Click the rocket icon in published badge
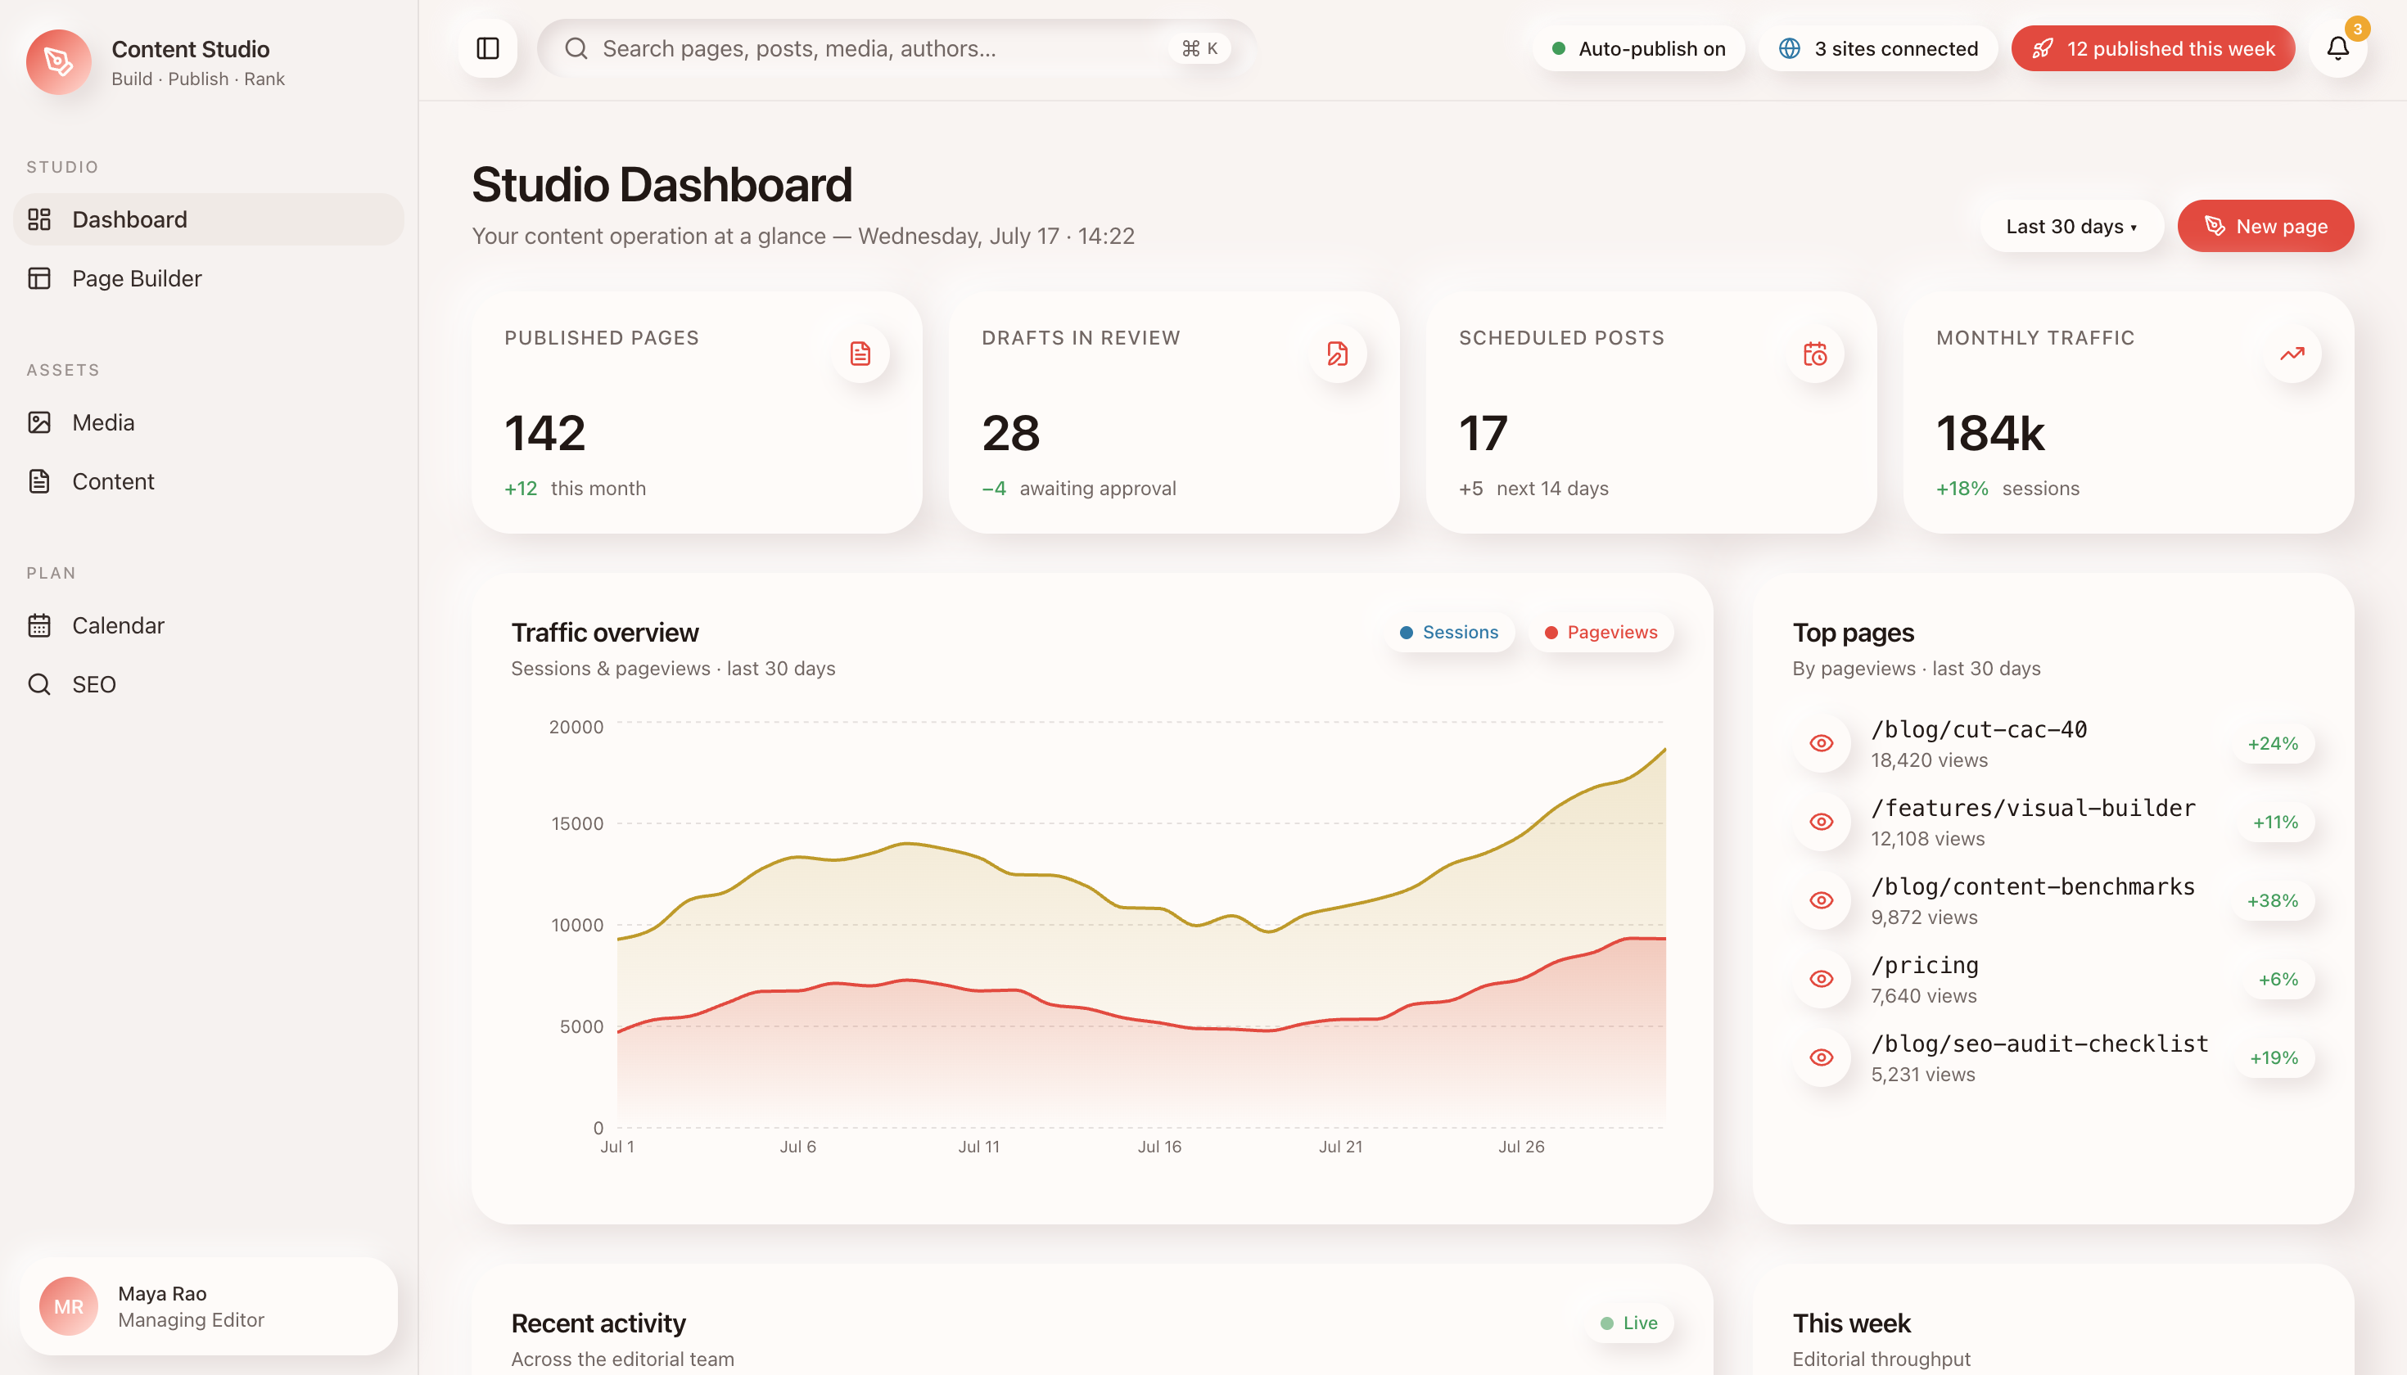The height and width of the screenshot is (1375, 2407). point(2043,48)
